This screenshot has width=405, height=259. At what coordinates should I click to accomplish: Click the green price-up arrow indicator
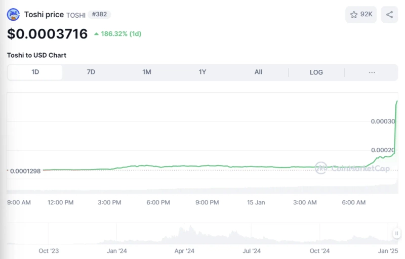tap(97, 34)
